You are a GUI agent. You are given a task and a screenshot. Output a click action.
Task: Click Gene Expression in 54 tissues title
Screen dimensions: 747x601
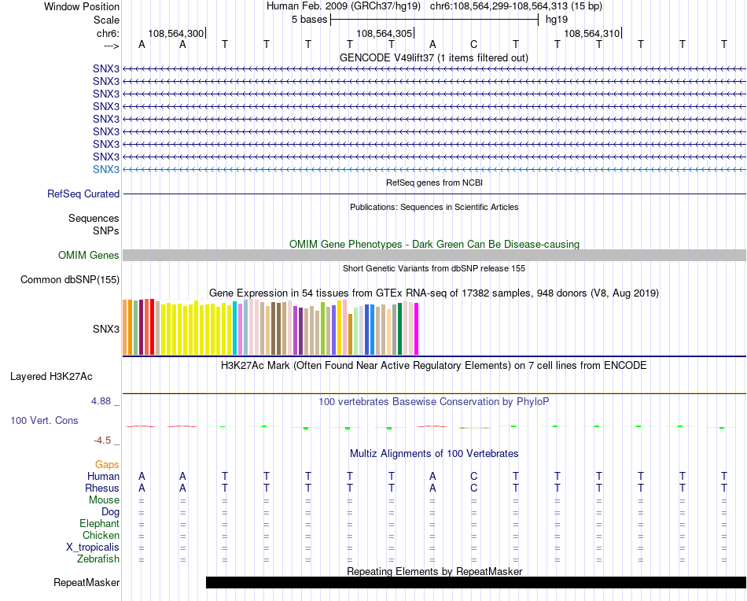coord(434,293)
